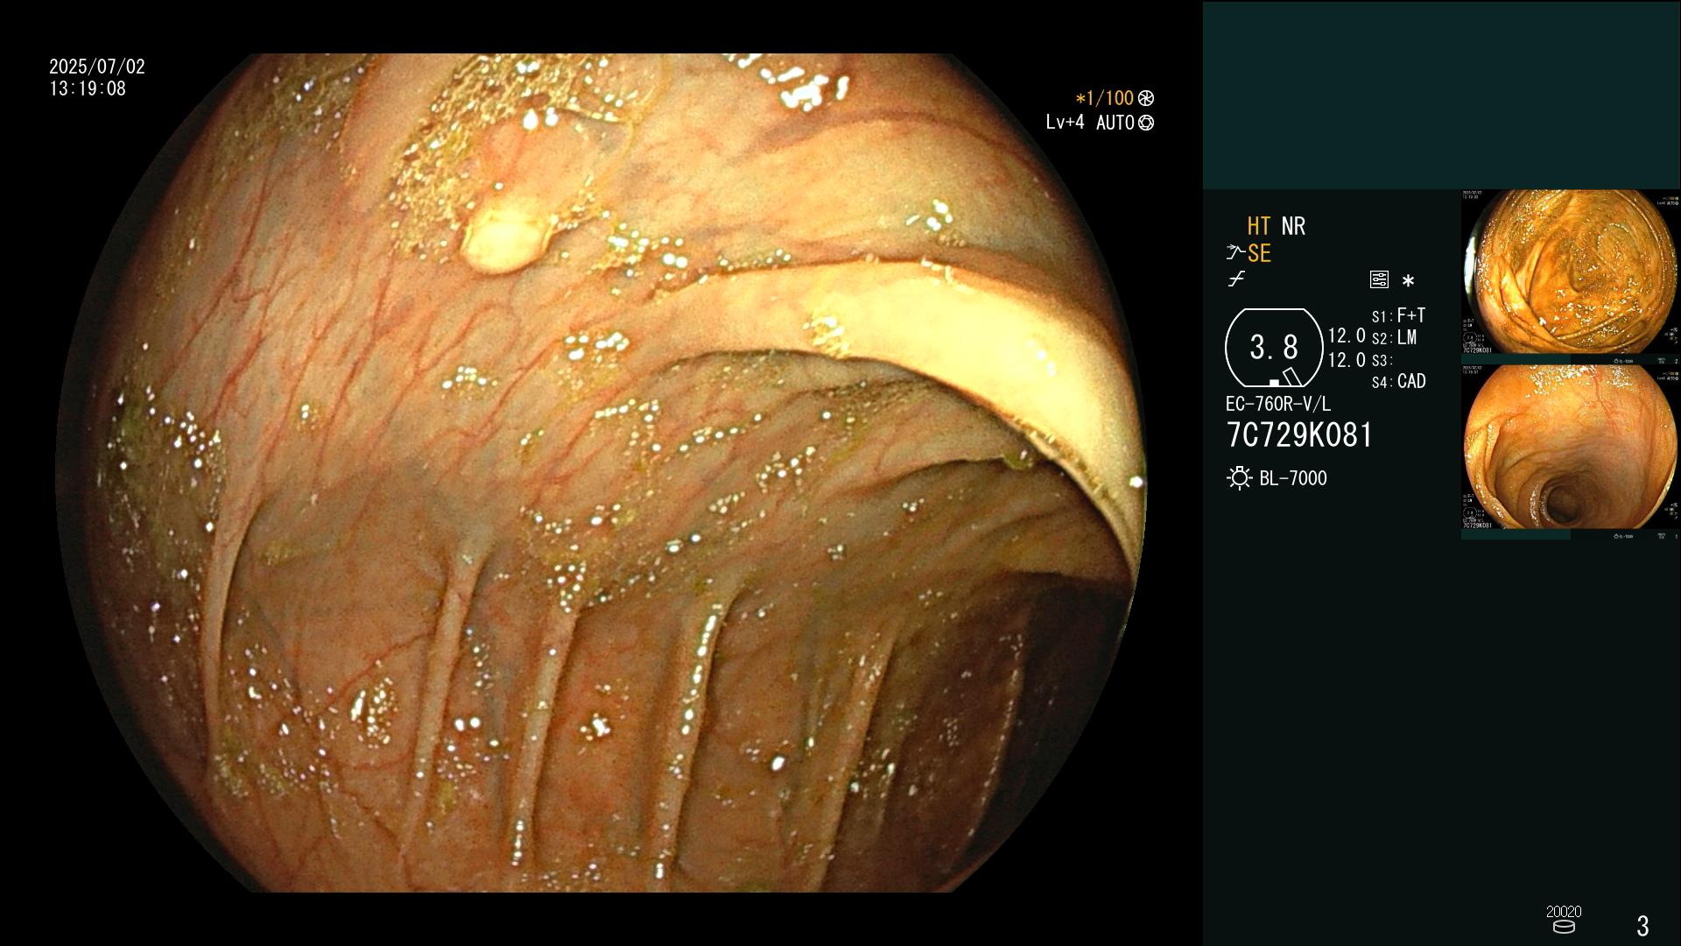Click the date 2025/07/02
The image size is (1681, 946).
[x=97, y=67]
